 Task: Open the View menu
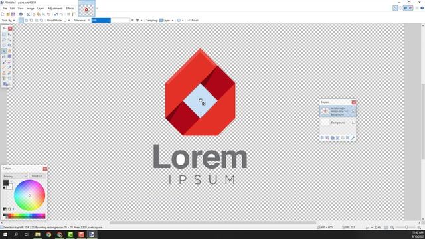pos(21,9)
